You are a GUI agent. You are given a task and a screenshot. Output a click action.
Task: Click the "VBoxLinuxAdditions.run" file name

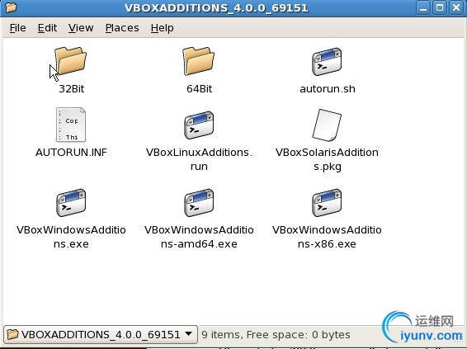pyautogui.click(x=199, y=159)
